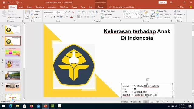Screen dimensions: 194x109
Task: Insert a New Slide
Action: point(27,15)
